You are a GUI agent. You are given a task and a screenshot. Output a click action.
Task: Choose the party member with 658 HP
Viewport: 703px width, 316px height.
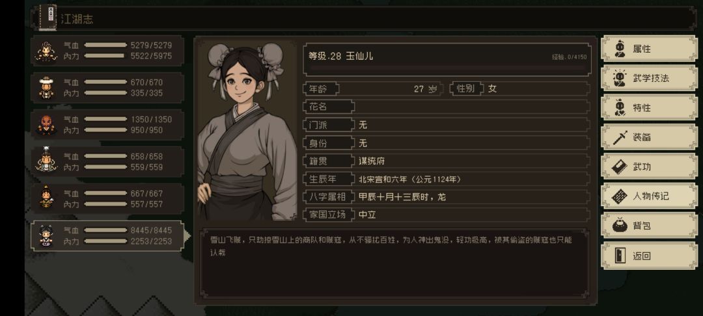pyautogui.click(x=46, y=161)
